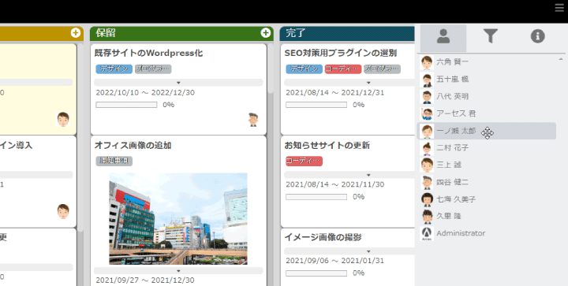The width and height of the screenshot is (568, 286).
Task: Click progress bar on イメージ画像の撮影 card
Action: click(316, 273)
